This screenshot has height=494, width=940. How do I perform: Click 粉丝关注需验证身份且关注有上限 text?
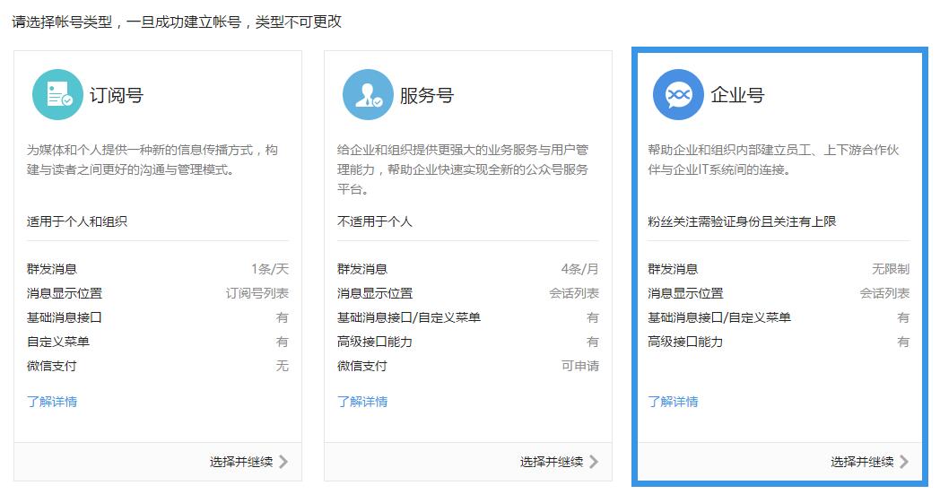tap(742, 221)
